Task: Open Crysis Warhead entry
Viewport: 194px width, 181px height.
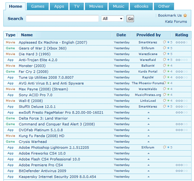Action: pyautogui.click(x=33, y=142)
